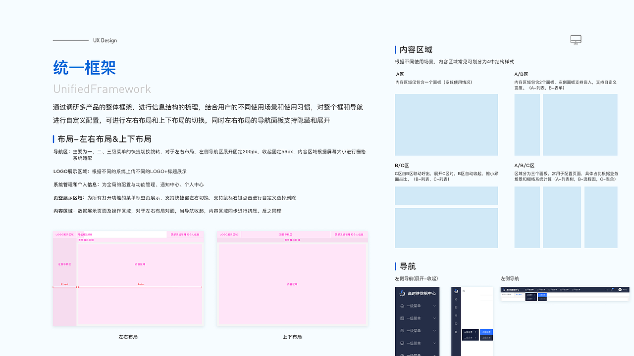Click notification bell in top navigation bar

pos(612,289)
